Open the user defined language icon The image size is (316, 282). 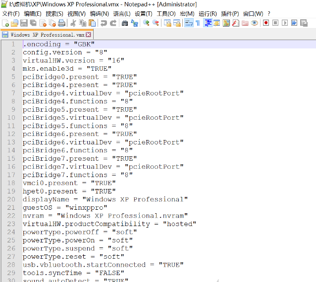click(216, 23)
